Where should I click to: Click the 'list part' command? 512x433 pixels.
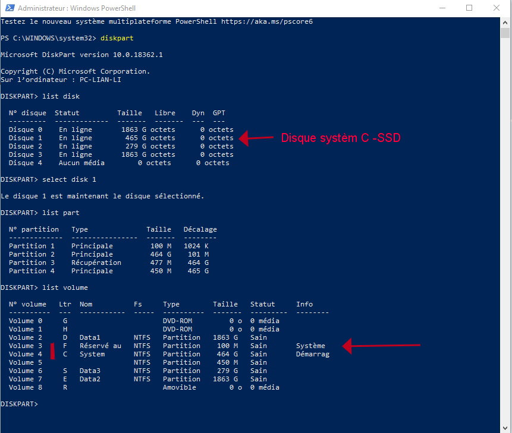[61, 213]
